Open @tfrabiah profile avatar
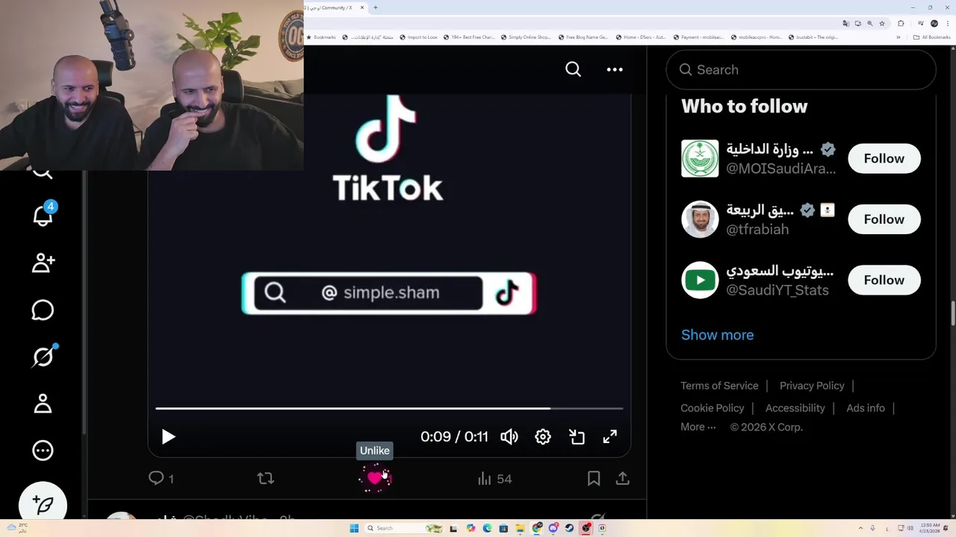Image resolution: width=956 pixels, height=537 pixels. pos(700,219)
